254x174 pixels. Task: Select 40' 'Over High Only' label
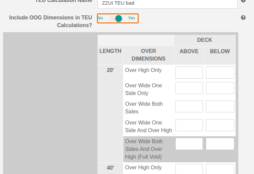[143, 167]
